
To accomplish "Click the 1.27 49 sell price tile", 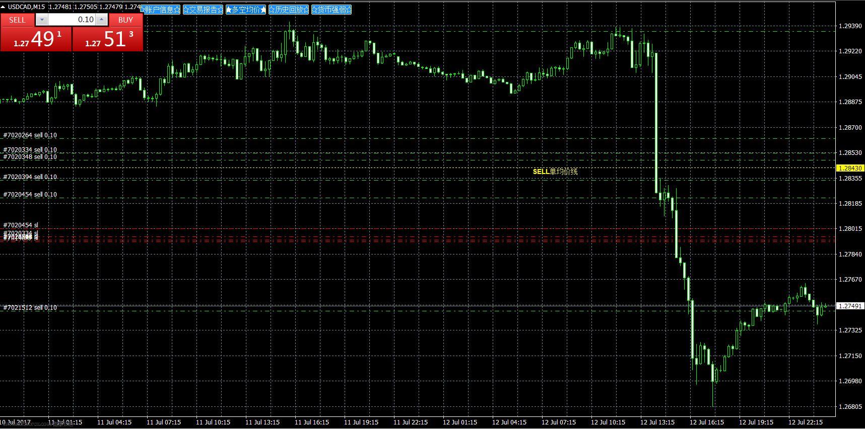I will 36,39.
